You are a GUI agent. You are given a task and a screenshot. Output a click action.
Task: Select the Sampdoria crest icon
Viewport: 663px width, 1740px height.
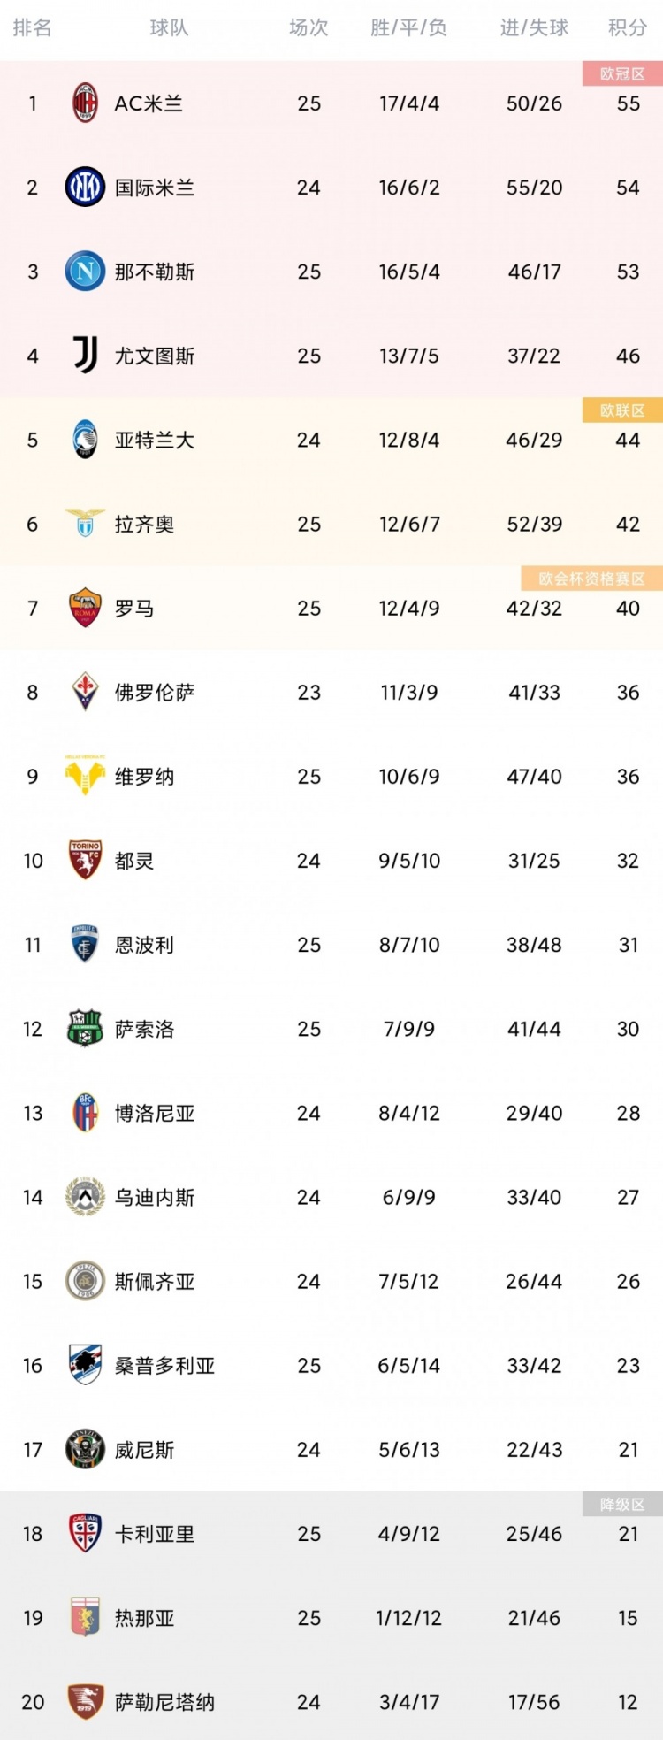tap(85, 1365)
